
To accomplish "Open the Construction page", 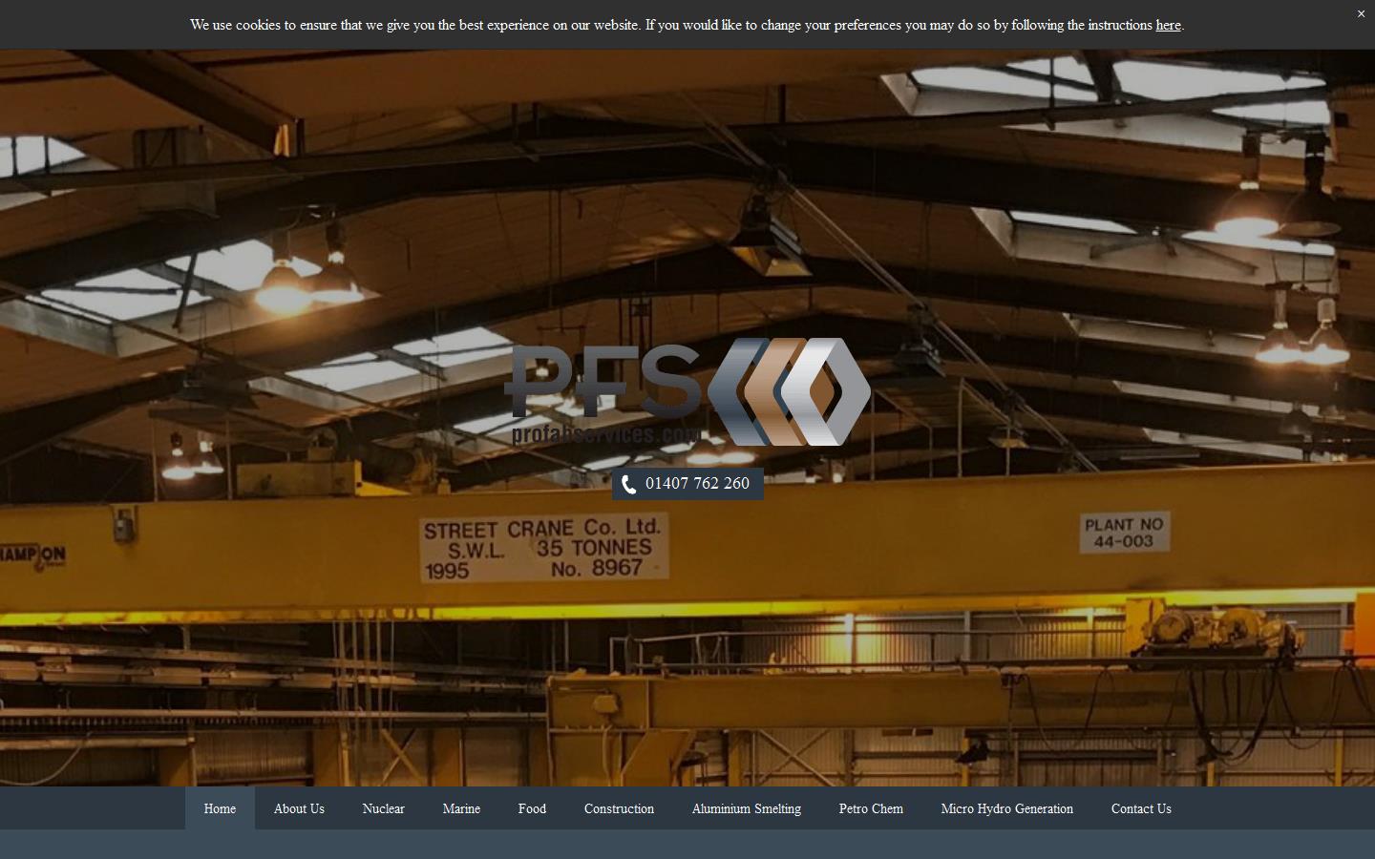I will click(619, 808).
